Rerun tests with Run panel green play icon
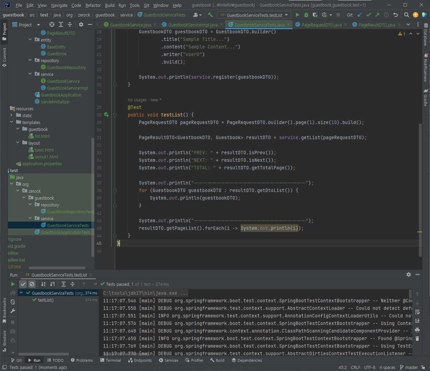Screen dimensions: 430x371 (x=13, y=284)
